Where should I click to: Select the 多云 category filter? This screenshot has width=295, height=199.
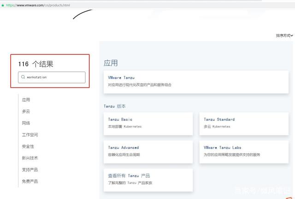tap(26, 111)
